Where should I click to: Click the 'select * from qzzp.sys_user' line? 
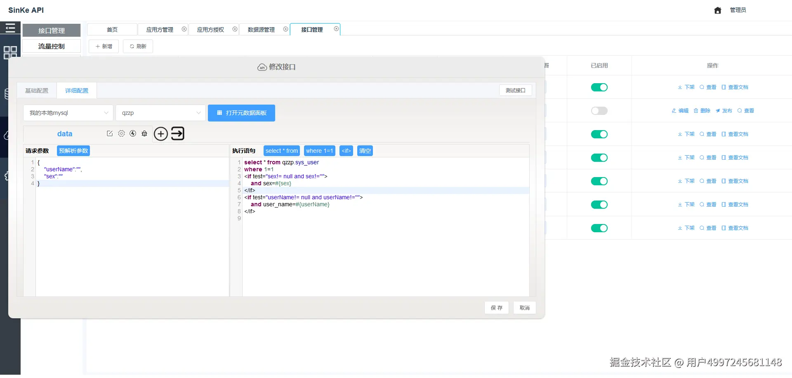pyautogui.click(x=281, y=162)
